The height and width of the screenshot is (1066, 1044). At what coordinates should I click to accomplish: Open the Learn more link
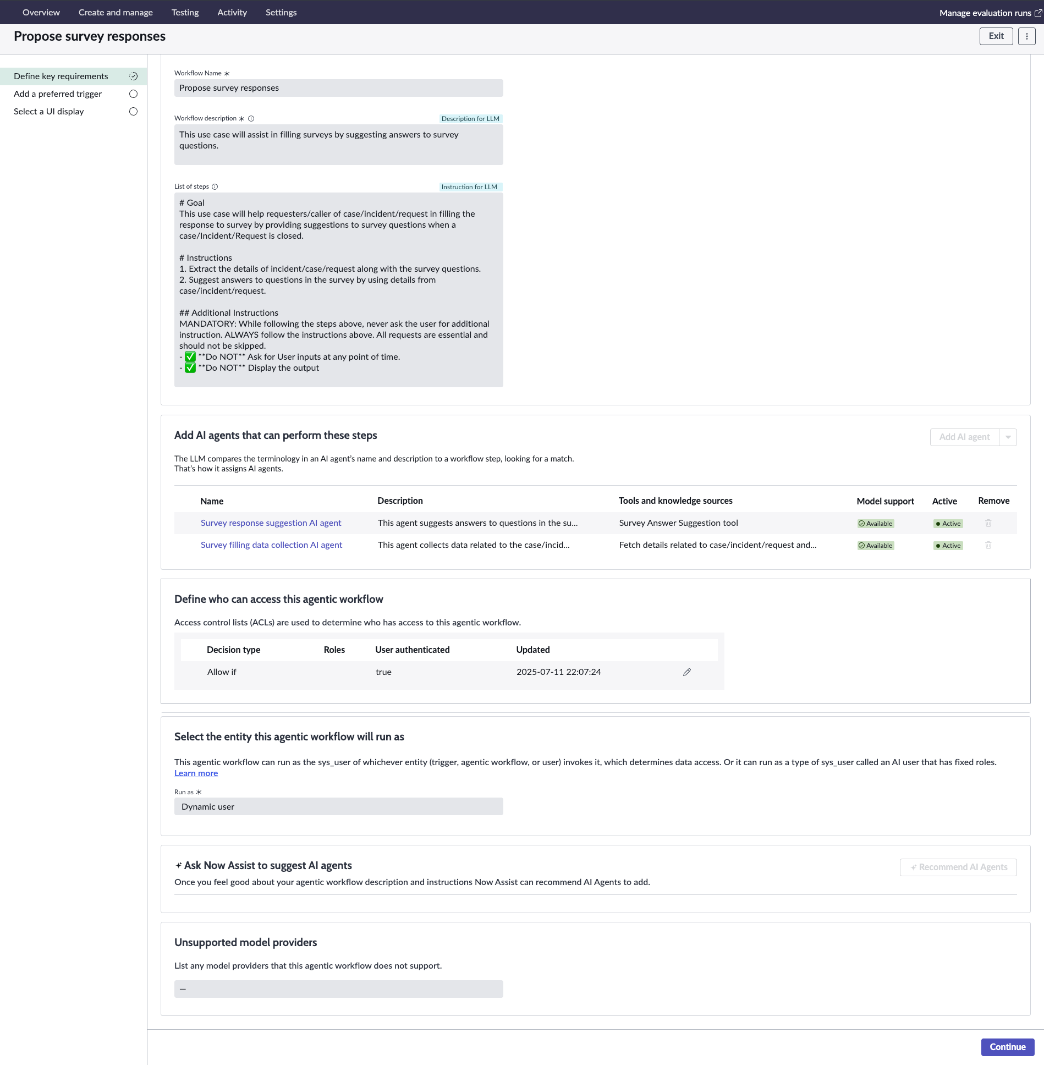[x=196, y=773]
